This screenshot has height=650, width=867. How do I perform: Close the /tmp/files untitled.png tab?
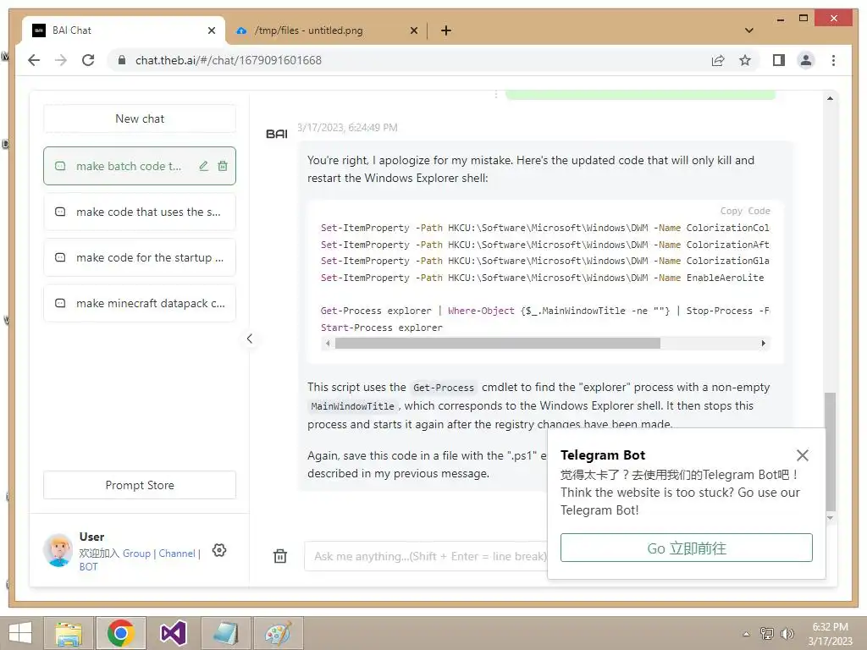[x=413, y=30]
